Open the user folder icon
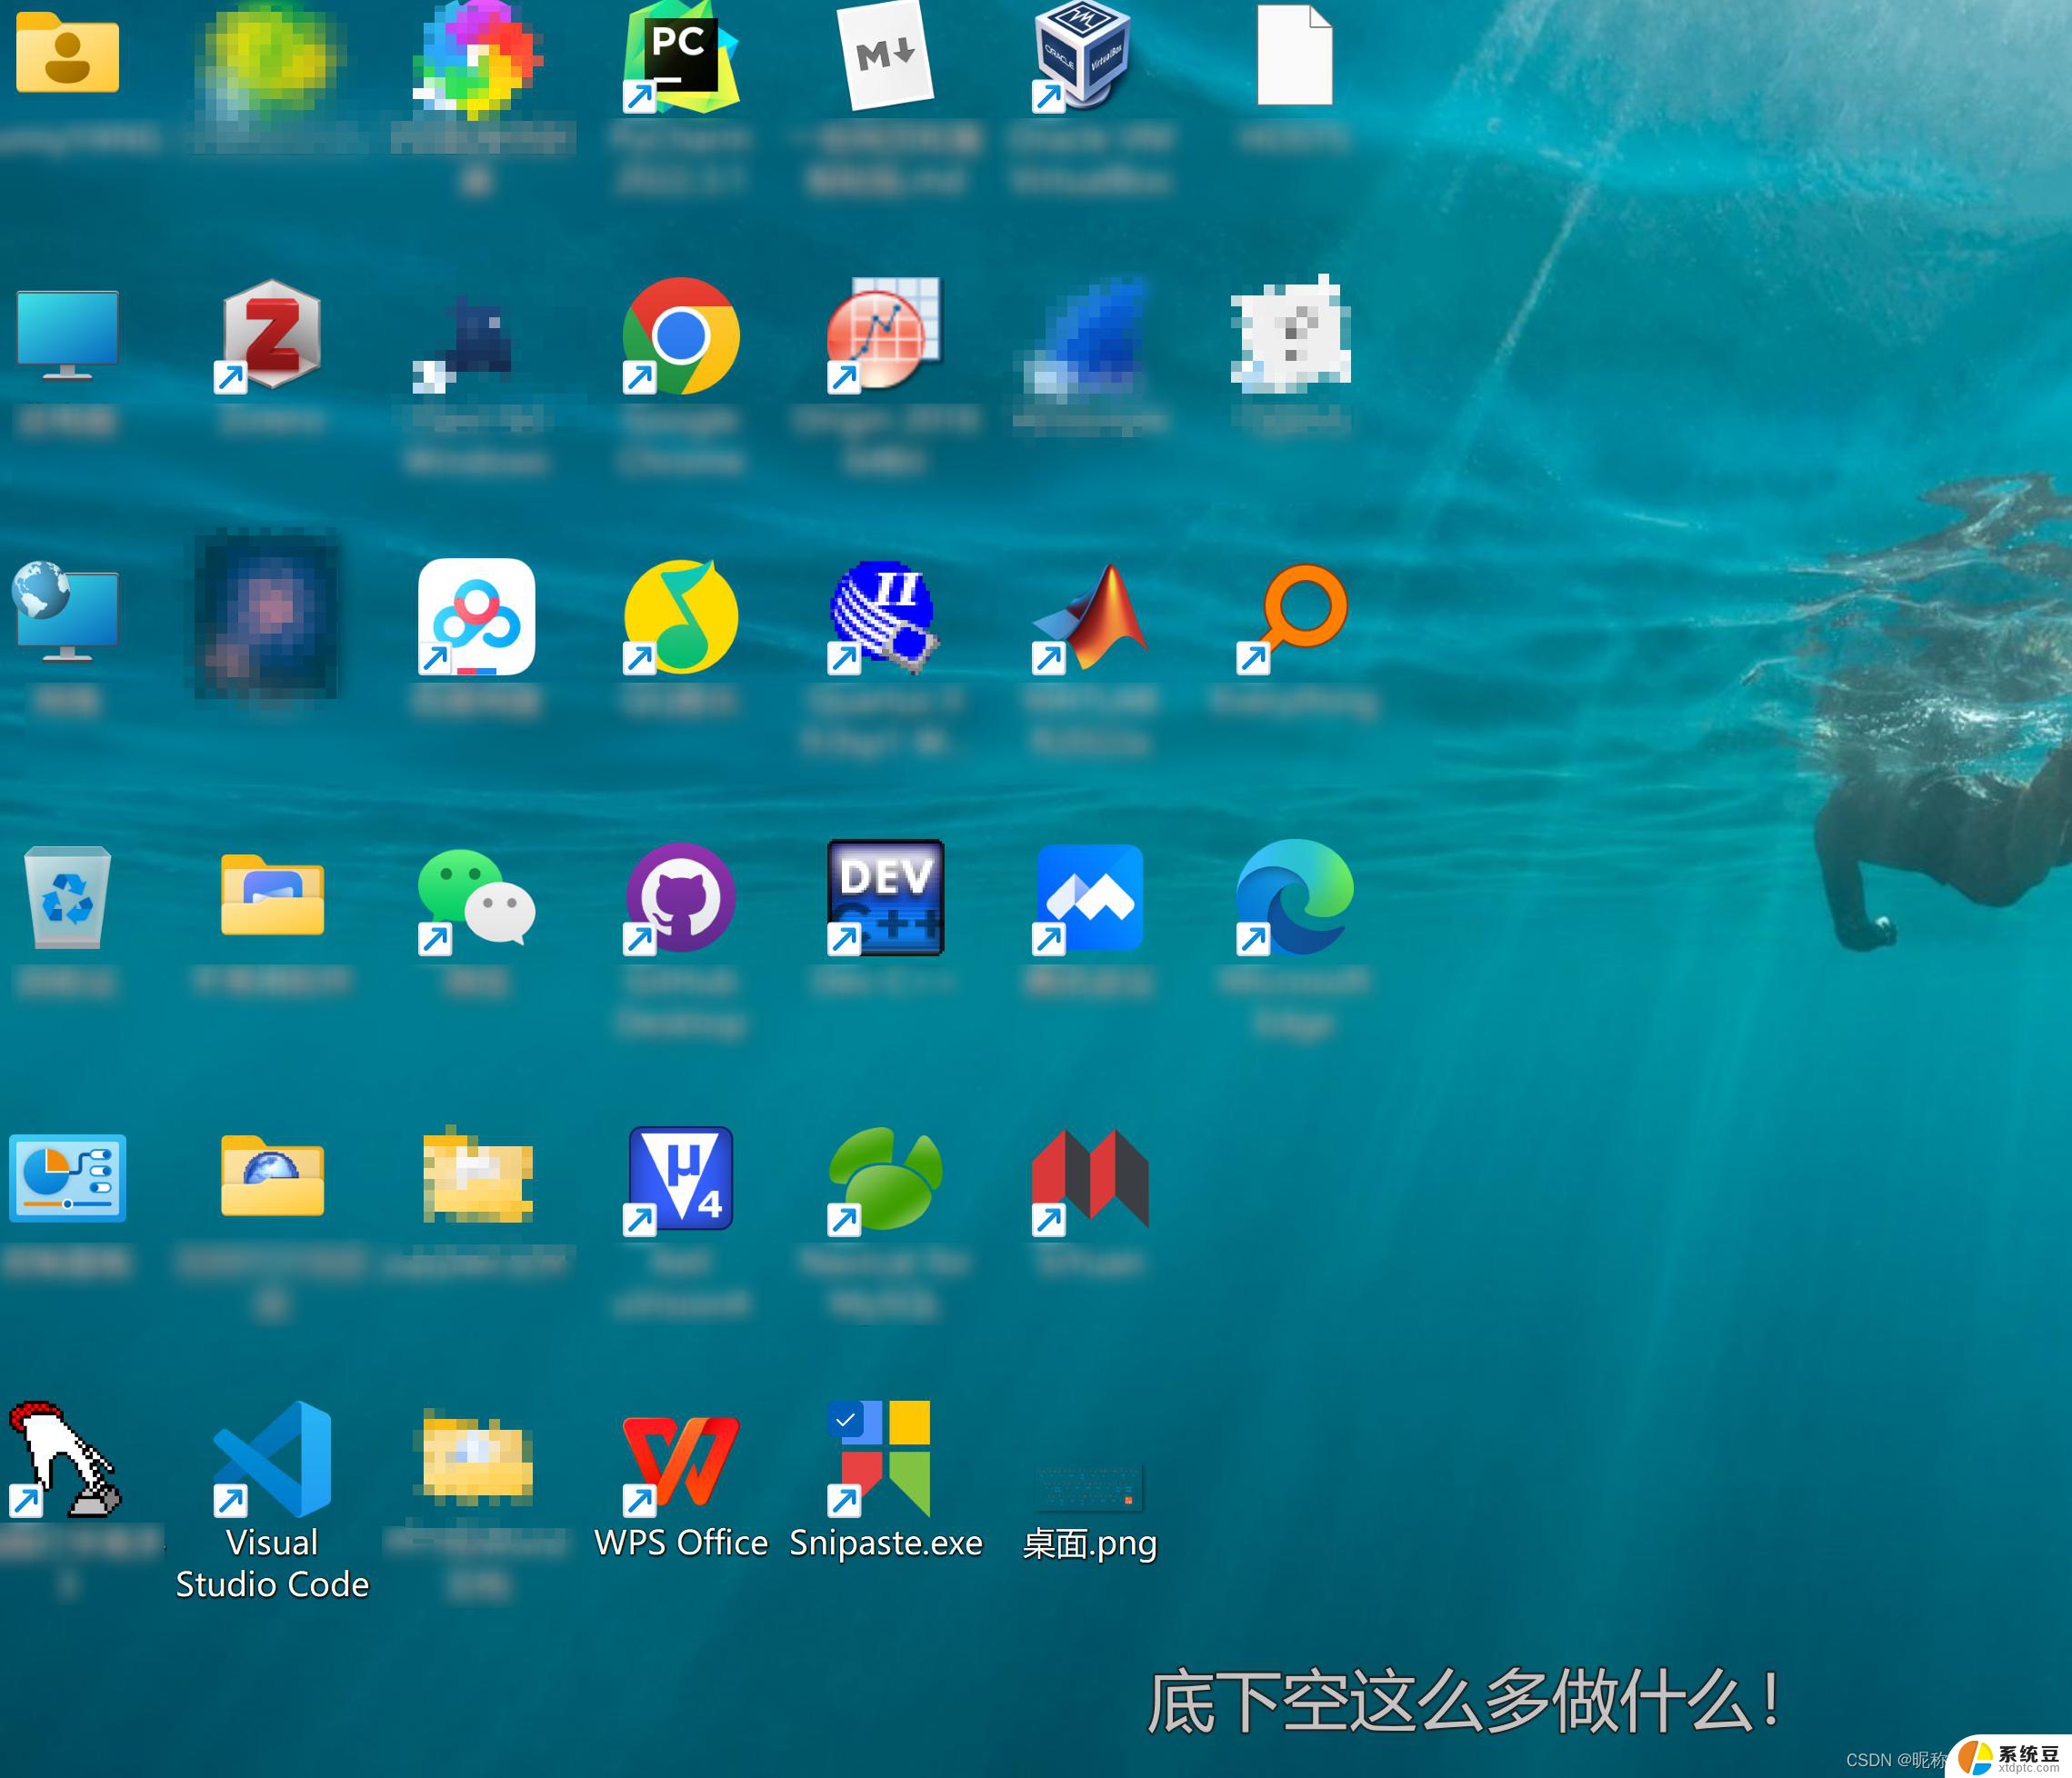This screenshot has height=1778, width=2072. point(68,52)
